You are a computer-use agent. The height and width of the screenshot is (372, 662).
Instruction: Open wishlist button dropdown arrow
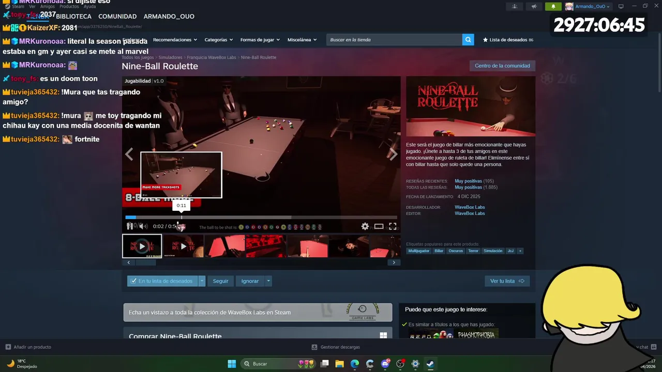coord(202,281)
